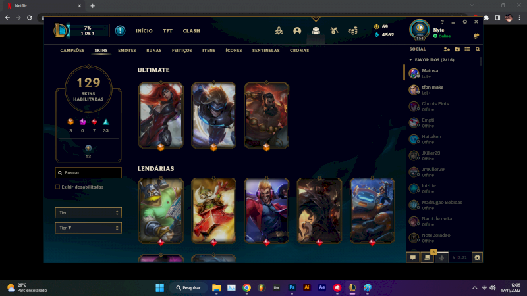This screenshot has height=296, width=527.
Task: Click the Buscar skin search field
Action: tap(88, 172)
